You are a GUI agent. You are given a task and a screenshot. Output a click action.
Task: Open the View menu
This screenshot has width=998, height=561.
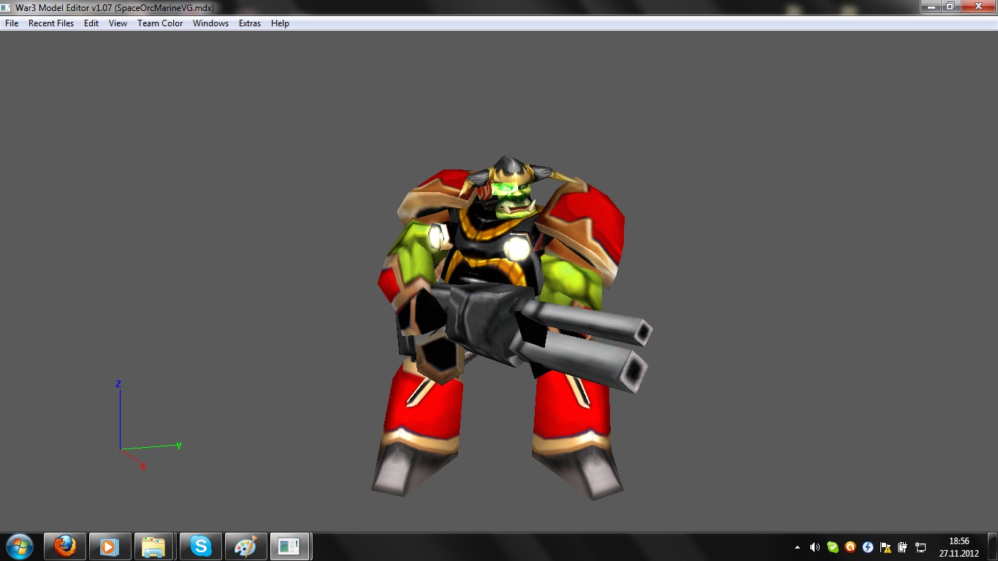point(118,23)
